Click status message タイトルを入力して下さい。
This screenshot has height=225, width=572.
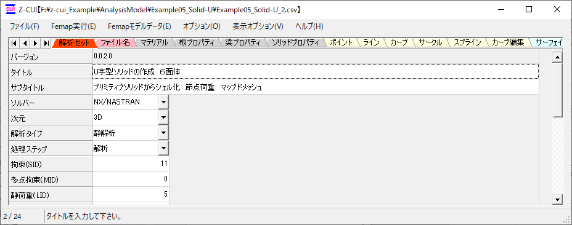(84, 216)
